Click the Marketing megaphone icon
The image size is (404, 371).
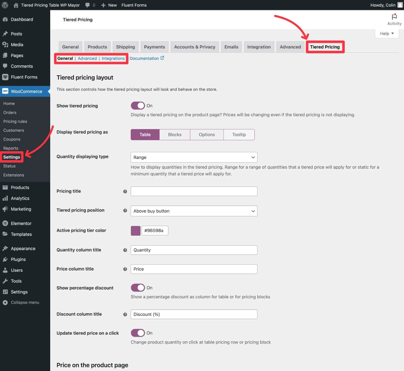[x=5, y=209]
